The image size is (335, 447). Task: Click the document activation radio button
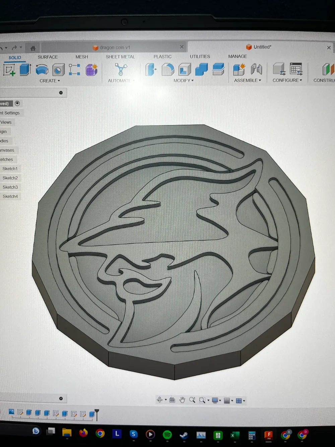(17, 103)
